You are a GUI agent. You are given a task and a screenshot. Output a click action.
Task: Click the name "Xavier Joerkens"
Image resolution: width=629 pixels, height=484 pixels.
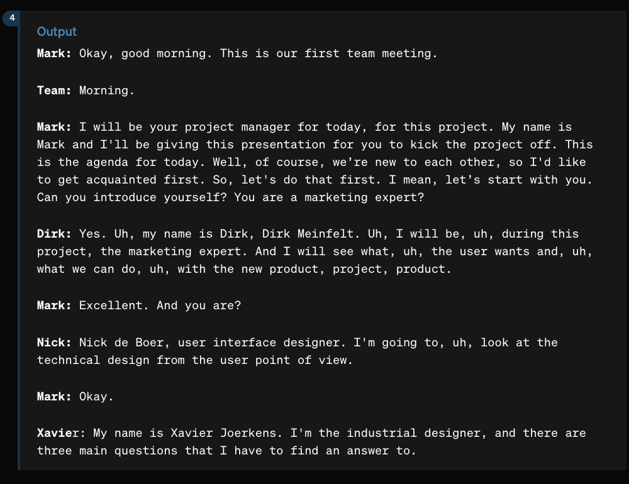pyautogui.click(x=226, y=433)
